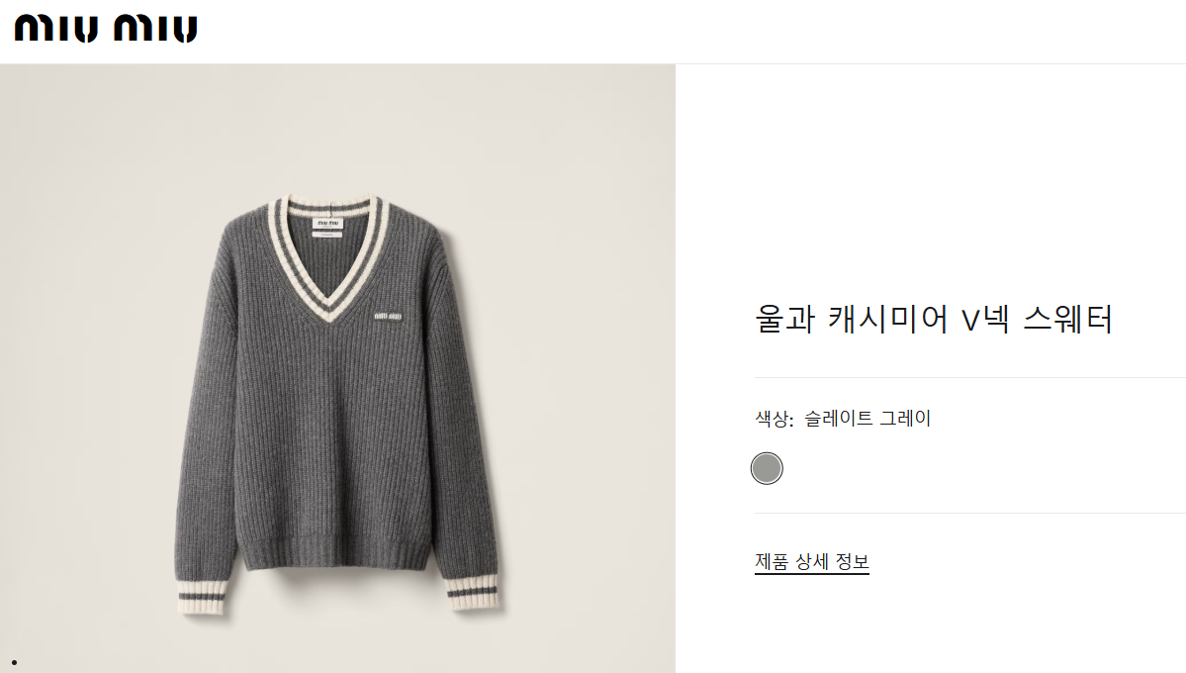Click the word 상세 in details link
Viewport: 1186px width, 673px height.
pos(811,562)
